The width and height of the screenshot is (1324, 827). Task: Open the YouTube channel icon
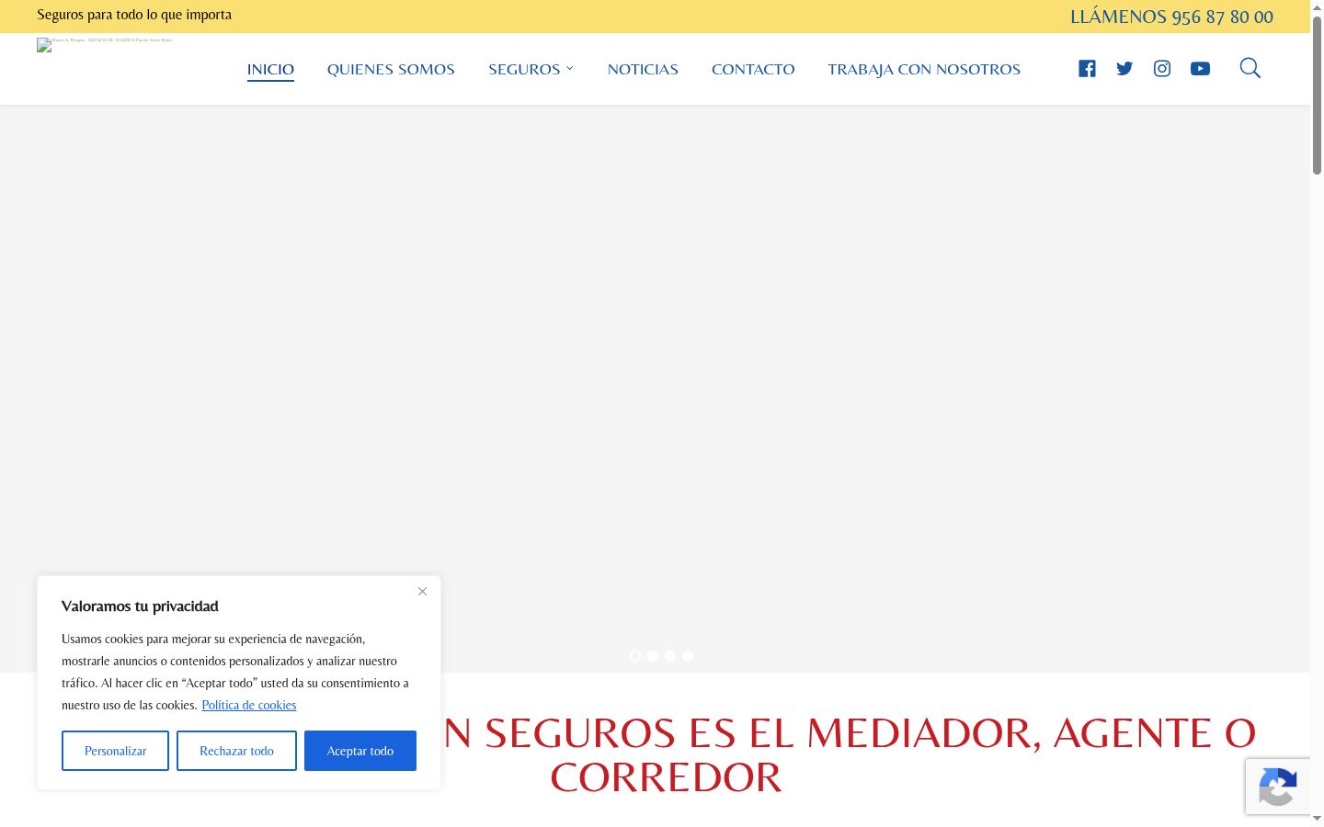pyautogui.click(x=1200, y=69)
